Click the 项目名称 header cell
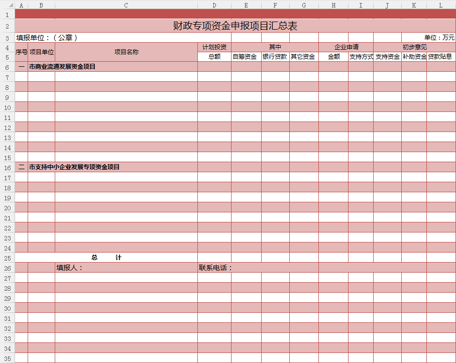Screen dimensions: 456x363 click(126, 52)
